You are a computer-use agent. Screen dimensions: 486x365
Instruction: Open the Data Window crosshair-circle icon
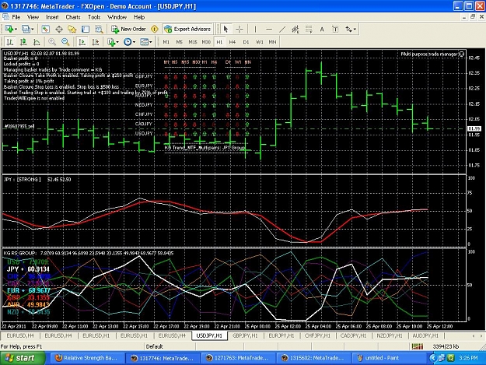coord(59,29)
